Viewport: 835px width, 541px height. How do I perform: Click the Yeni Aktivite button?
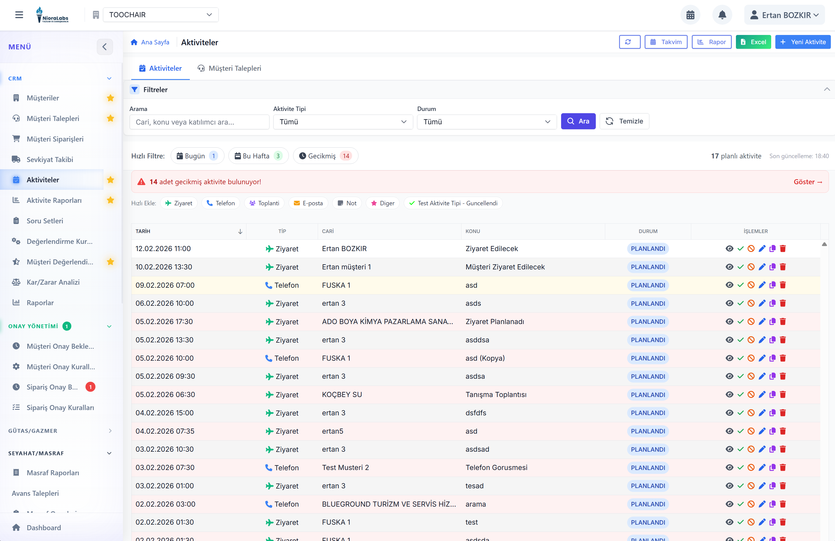tap(803, 42)
